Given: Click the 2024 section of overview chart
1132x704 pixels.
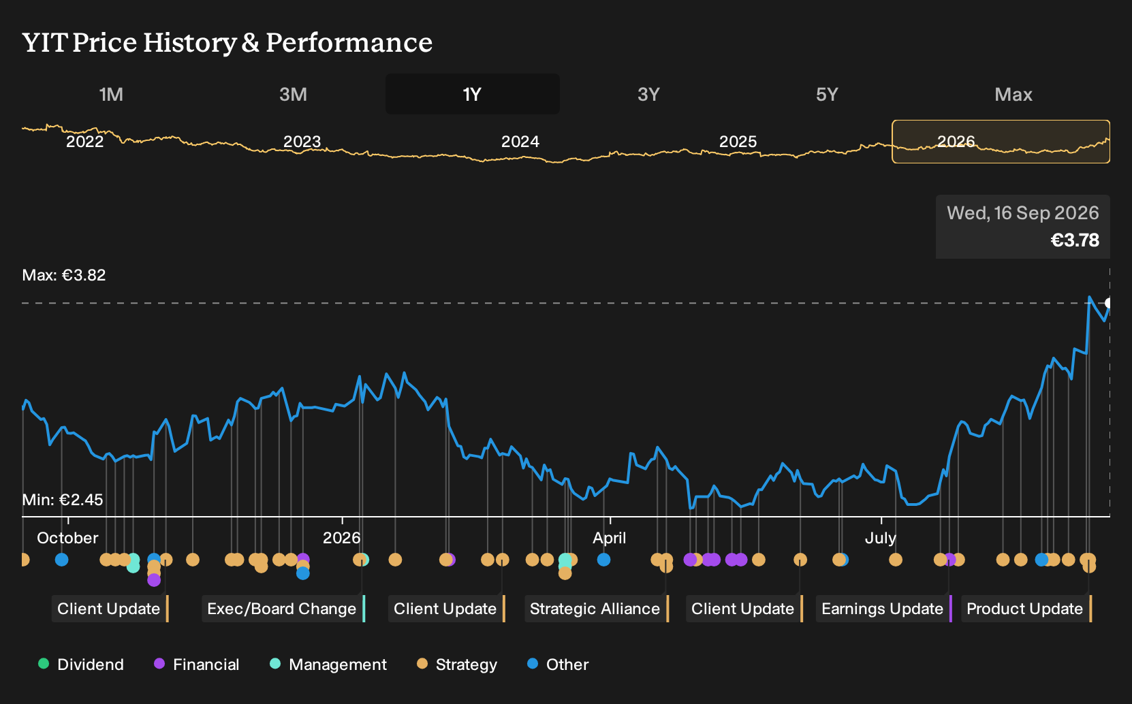Looking at the screenshot, I should point(520,142).
